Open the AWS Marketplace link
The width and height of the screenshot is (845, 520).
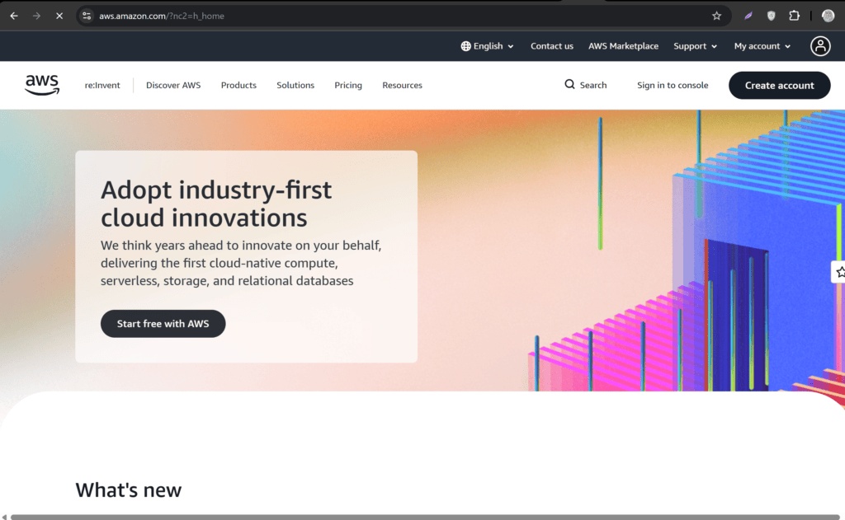[623, 46]
